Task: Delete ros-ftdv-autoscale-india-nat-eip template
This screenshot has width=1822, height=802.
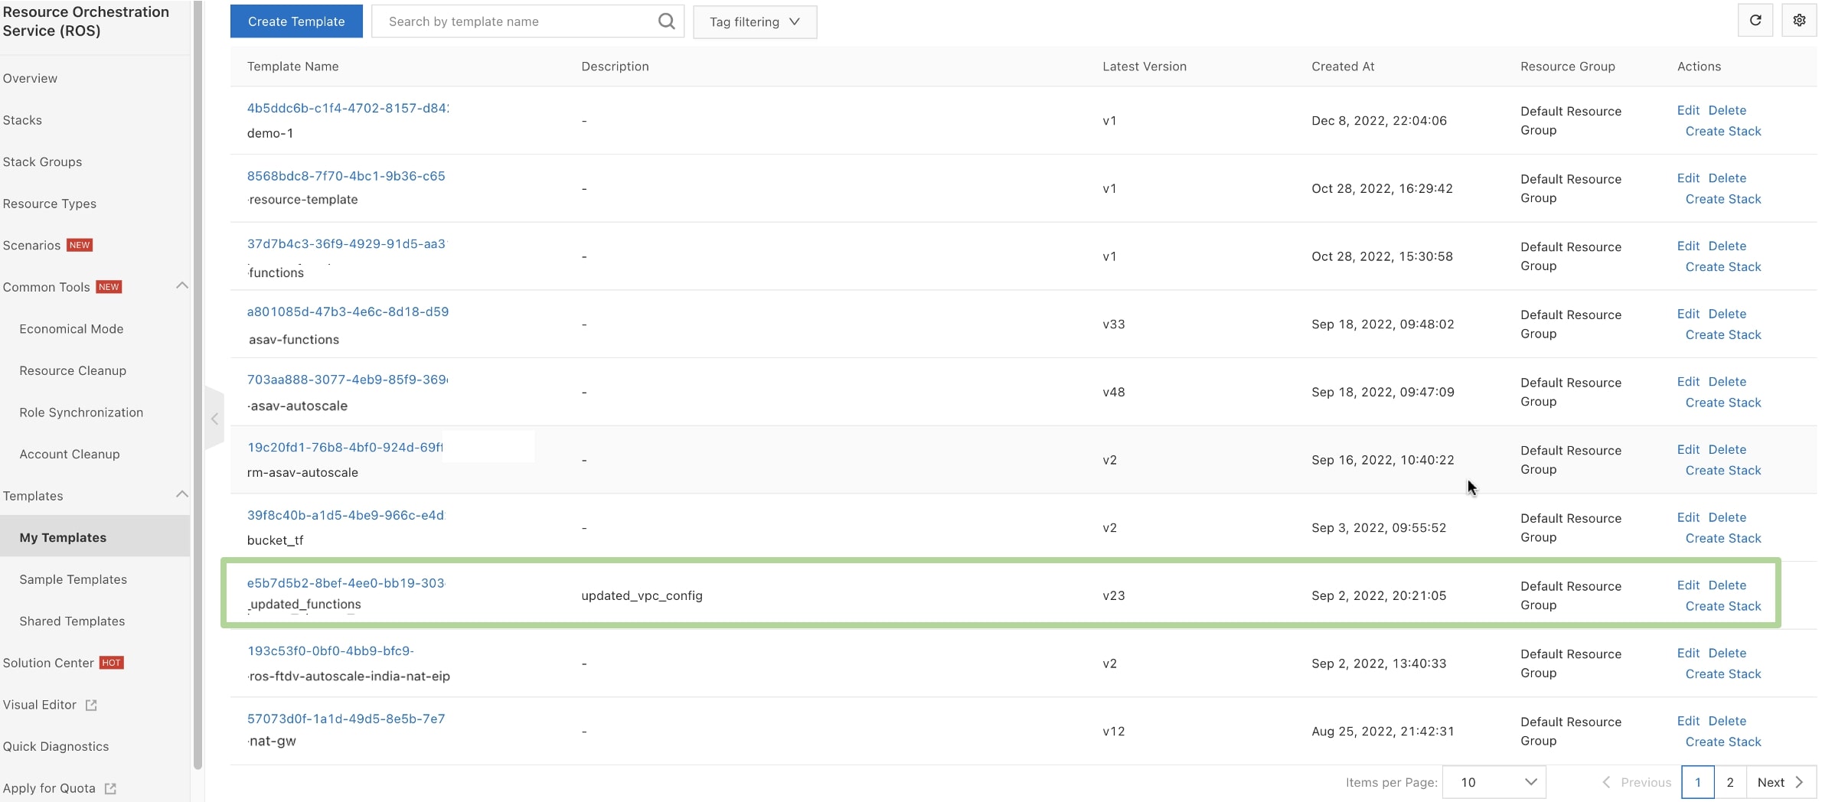Action: (x=1727, y=653)
